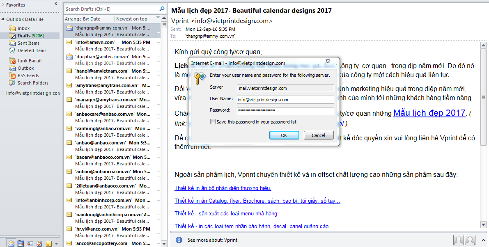Open navigation buttons configuration arrow
Viewport: 489px width, 247px height.
point(56,244)
